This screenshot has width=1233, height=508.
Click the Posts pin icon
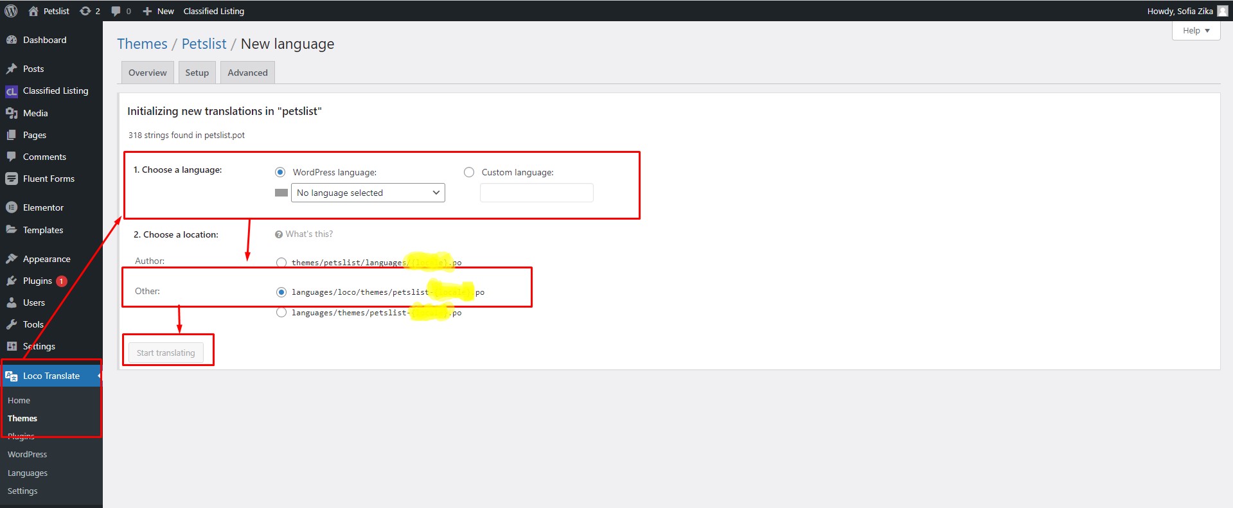(12, 69)
